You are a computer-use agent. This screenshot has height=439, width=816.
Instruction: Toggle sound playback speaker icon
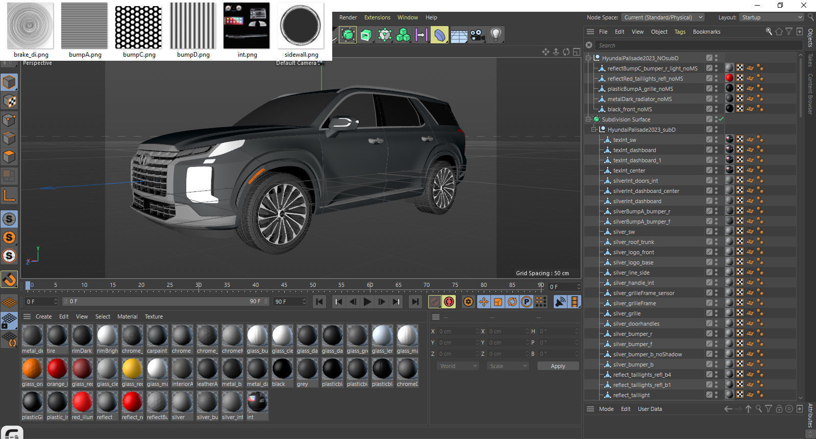point(560,302)
